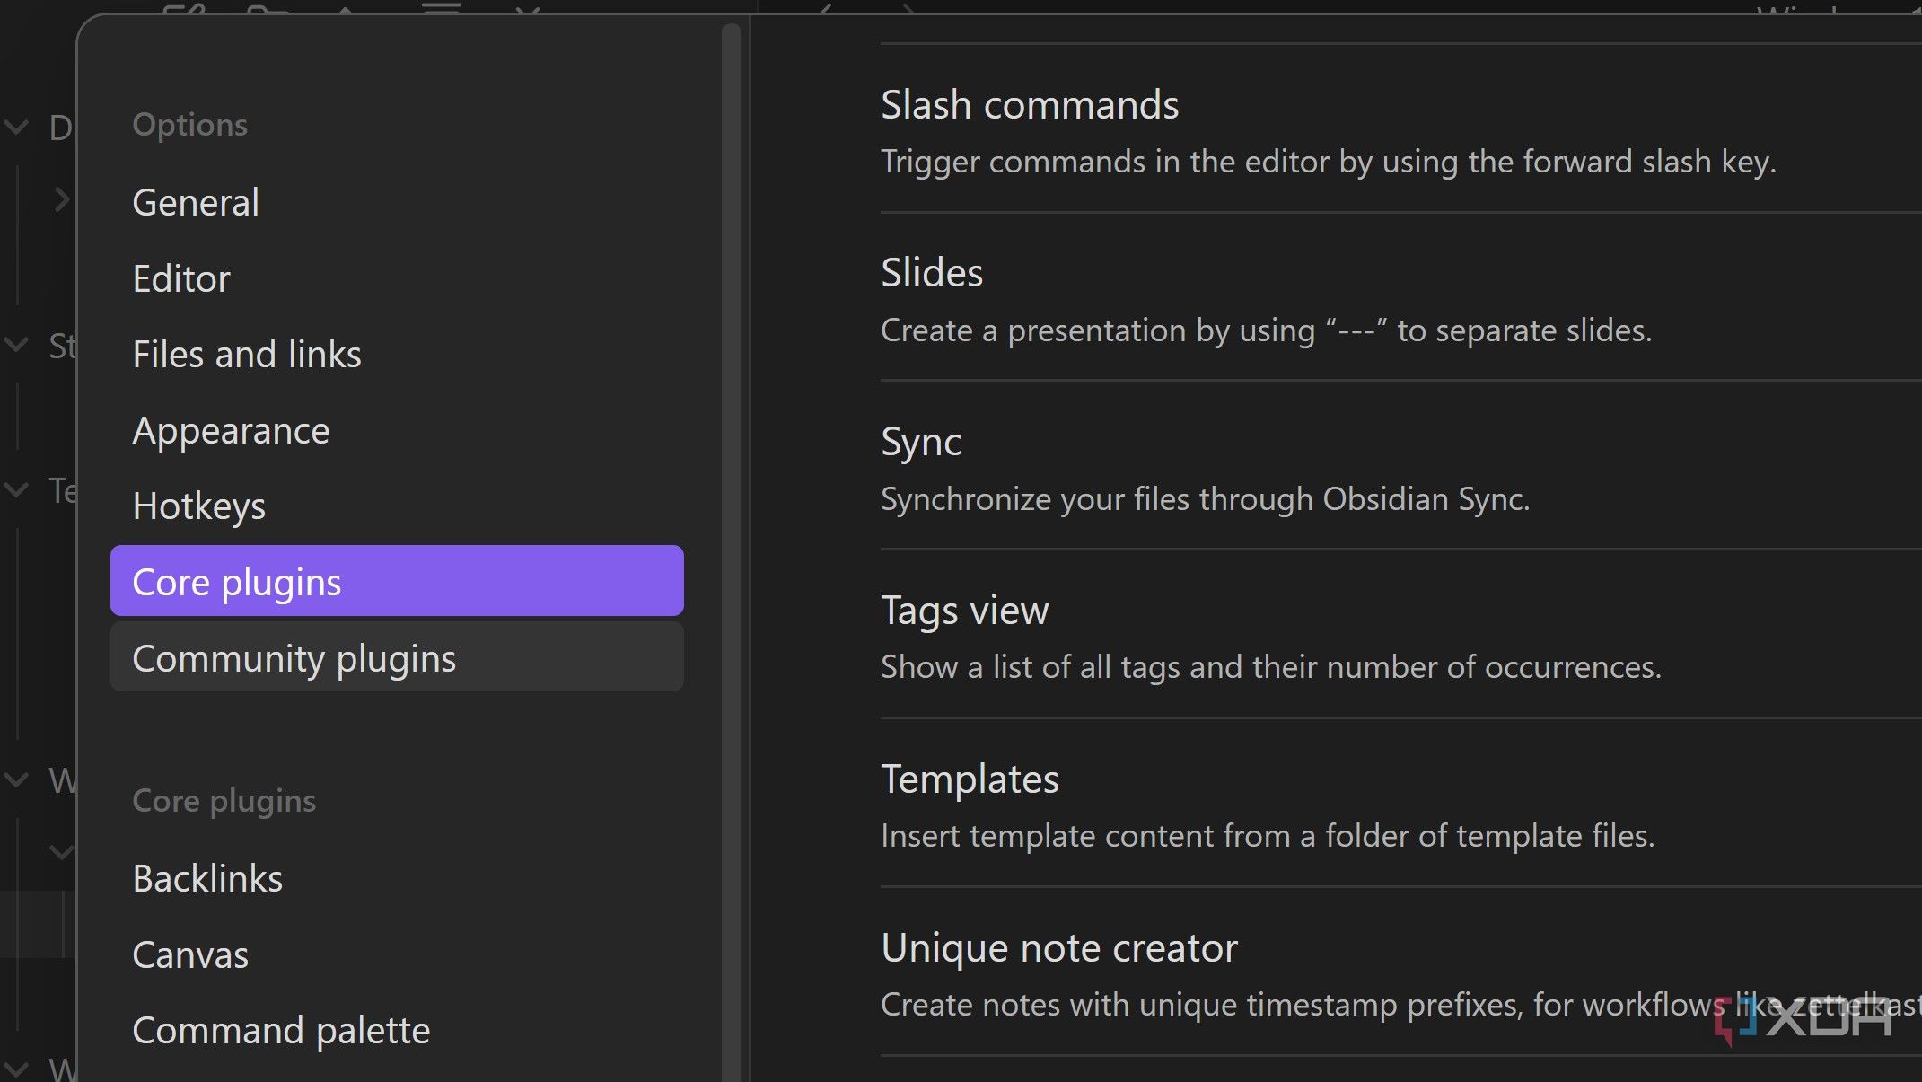Collapse the folder chevron beside "D"
1922x1082 pixels.
pyautogui.click(x=16, y=128)
